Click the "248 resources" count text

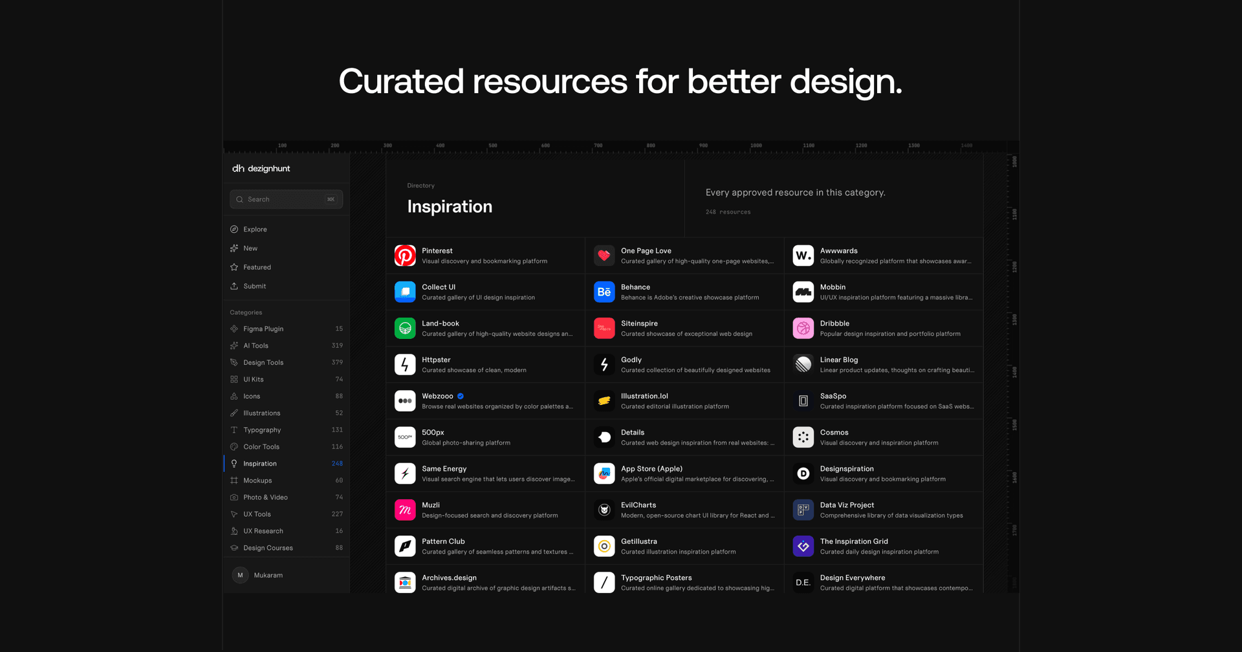pos(728,212)
